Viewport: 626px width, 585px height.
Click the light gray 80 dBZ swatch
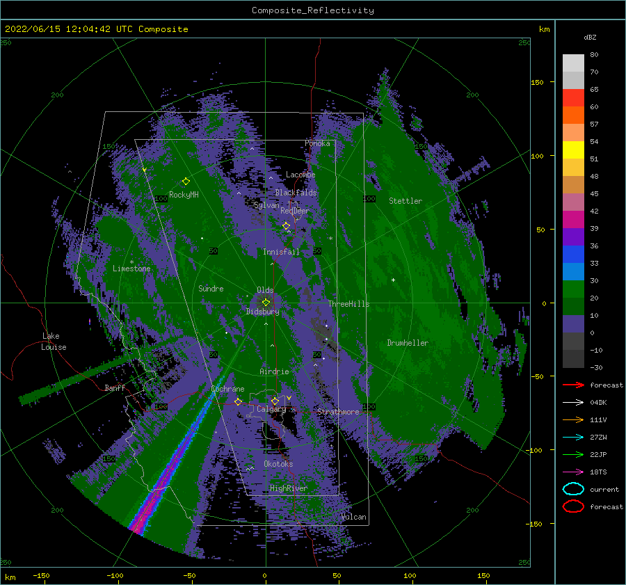click(573, 63)
